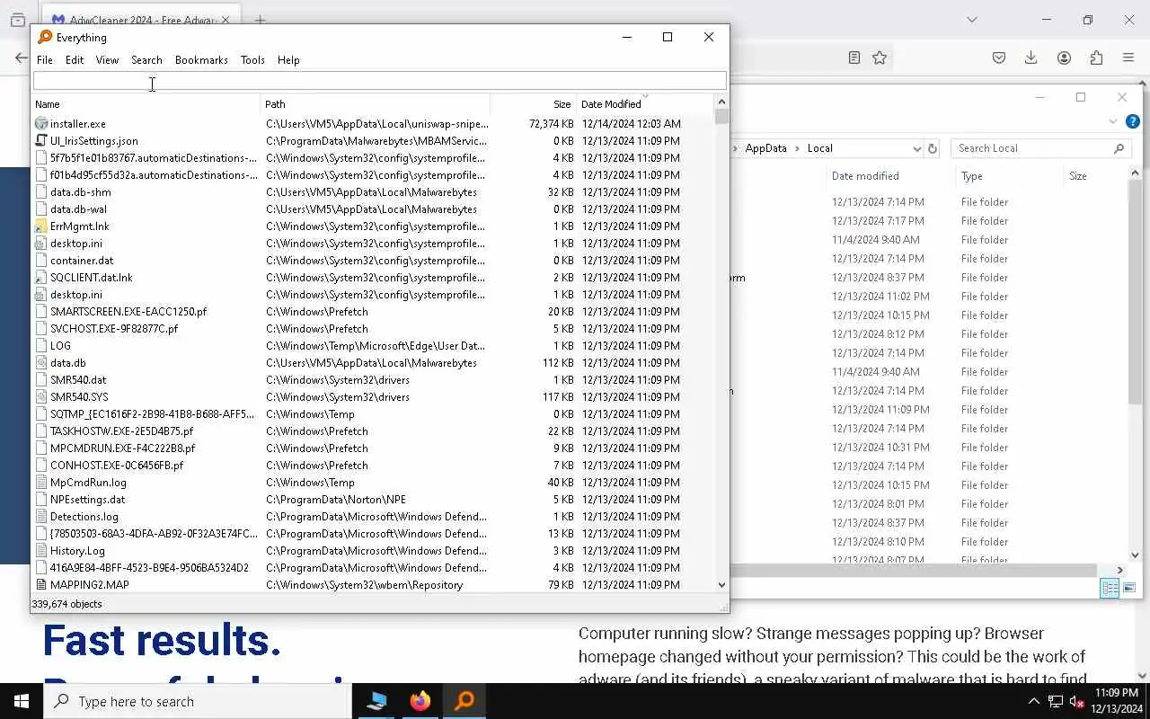The height and width of the screenshot is (719, 1150).
Task: Open the Explorer address bar history dropdown
Action: (916, 148)
